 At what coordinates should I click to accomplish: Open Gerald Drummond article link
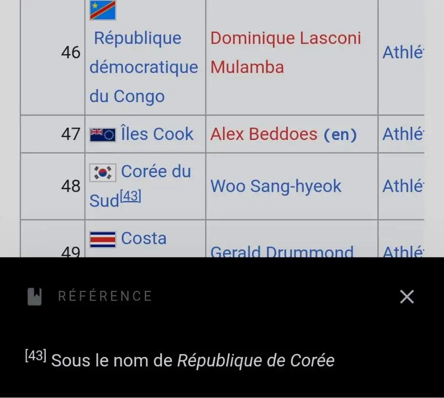281,252
